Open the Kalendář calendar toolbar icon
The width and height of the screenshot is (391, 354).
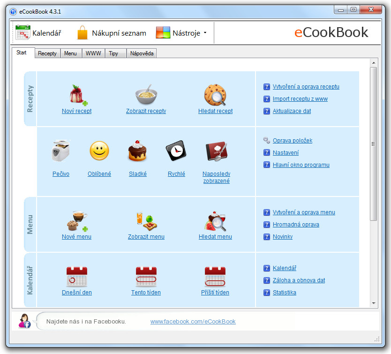pos(23,33)
